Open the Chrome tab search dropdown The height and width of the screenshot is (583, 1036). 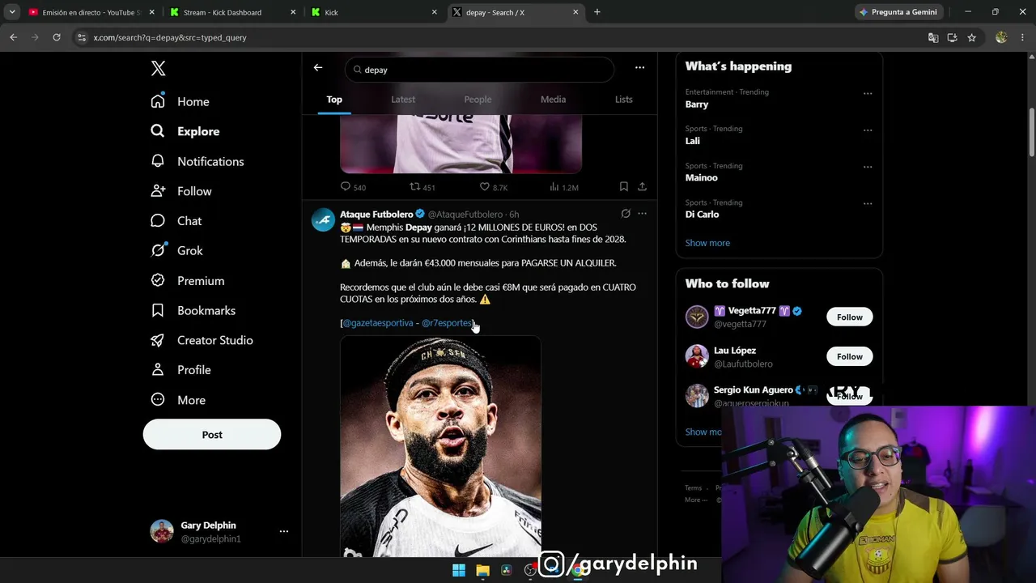12,12
